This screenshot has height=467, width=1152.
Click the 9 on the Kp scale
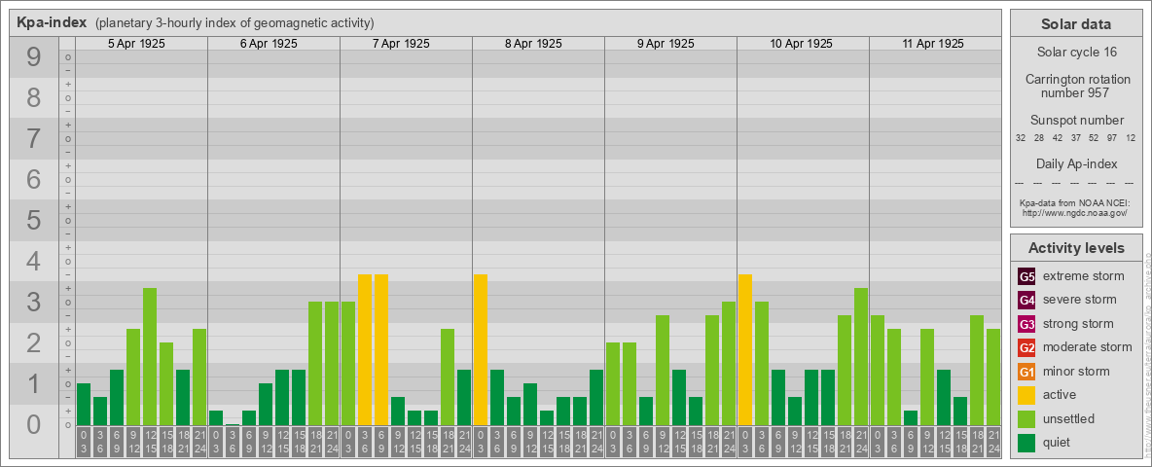coord(34,57)
